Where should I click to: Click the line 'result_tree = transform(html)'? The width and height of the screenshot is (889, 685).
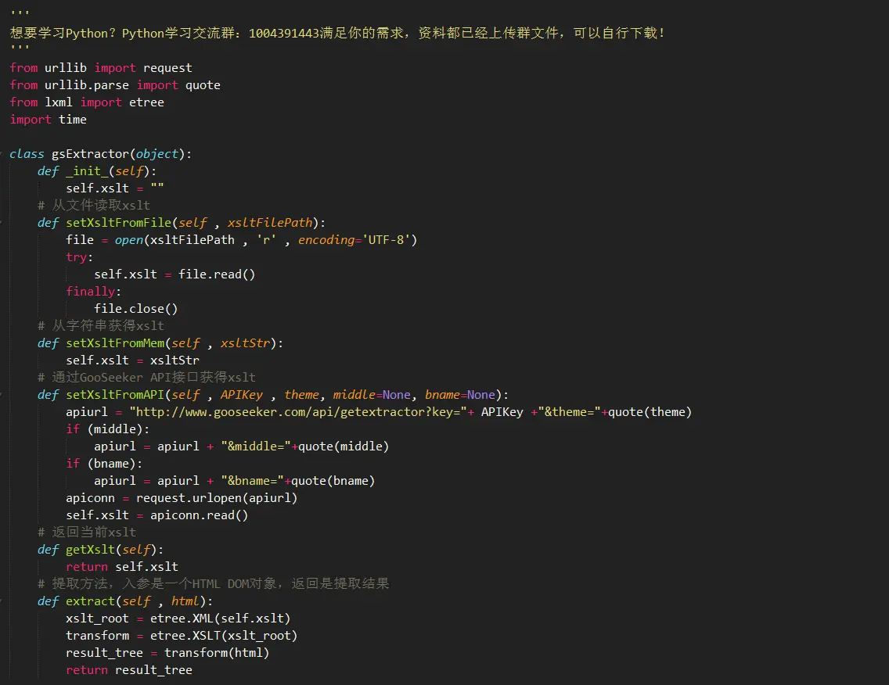click(x=167, y=653)
